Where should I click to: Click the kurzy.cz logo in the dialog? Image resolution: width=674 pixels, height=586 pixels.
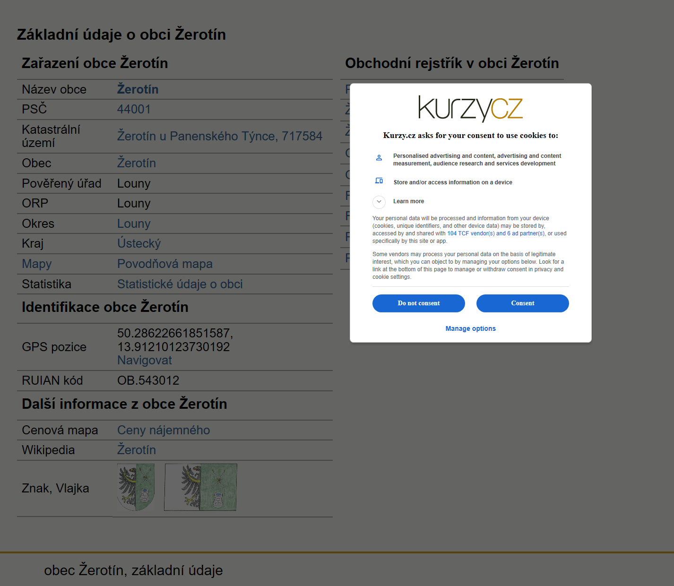click(x=470, y=109)
